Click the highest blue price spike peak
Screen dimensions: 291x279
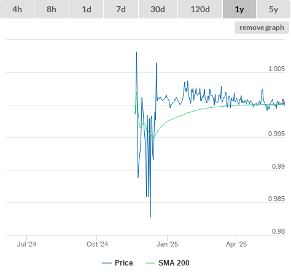136,52
